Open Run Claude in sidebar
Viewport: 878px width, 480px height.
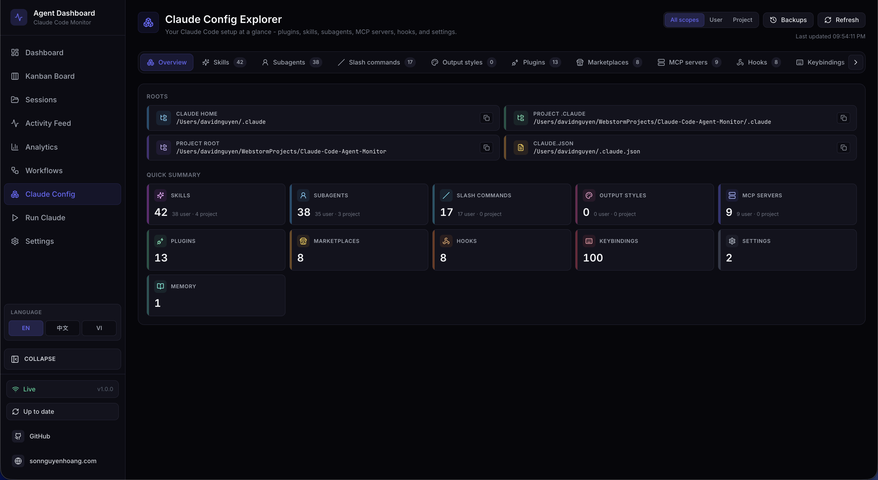coord(62,218)
